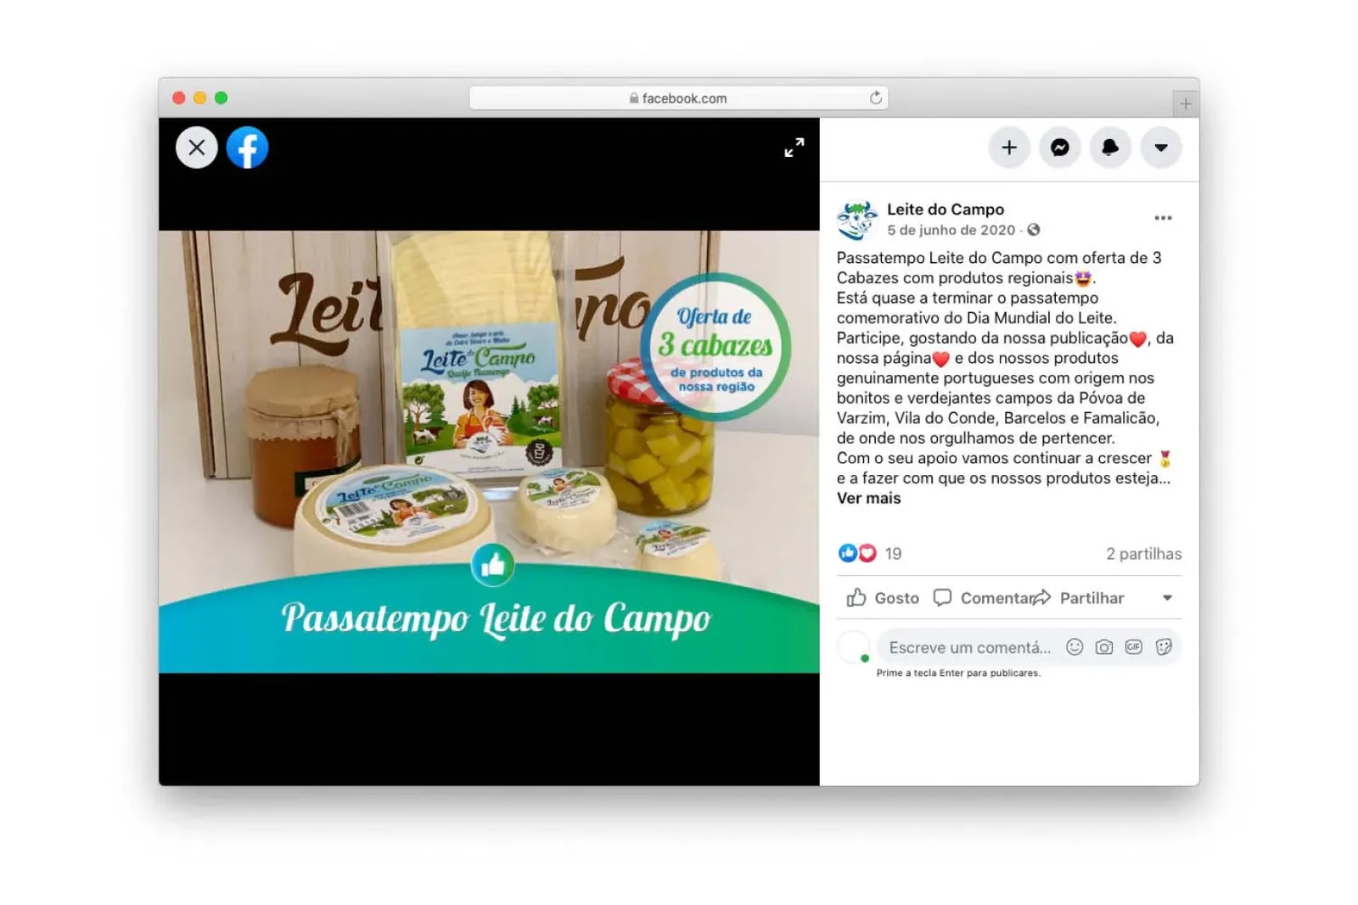View the like reaction icon list
Image resolution: width=1358 pixels, height=905 pixels.
pos(847,554)
